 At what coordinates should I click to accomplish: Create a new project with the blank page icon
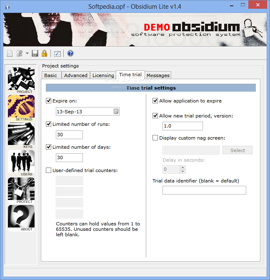pyautogui.click(x=10, y=53)
